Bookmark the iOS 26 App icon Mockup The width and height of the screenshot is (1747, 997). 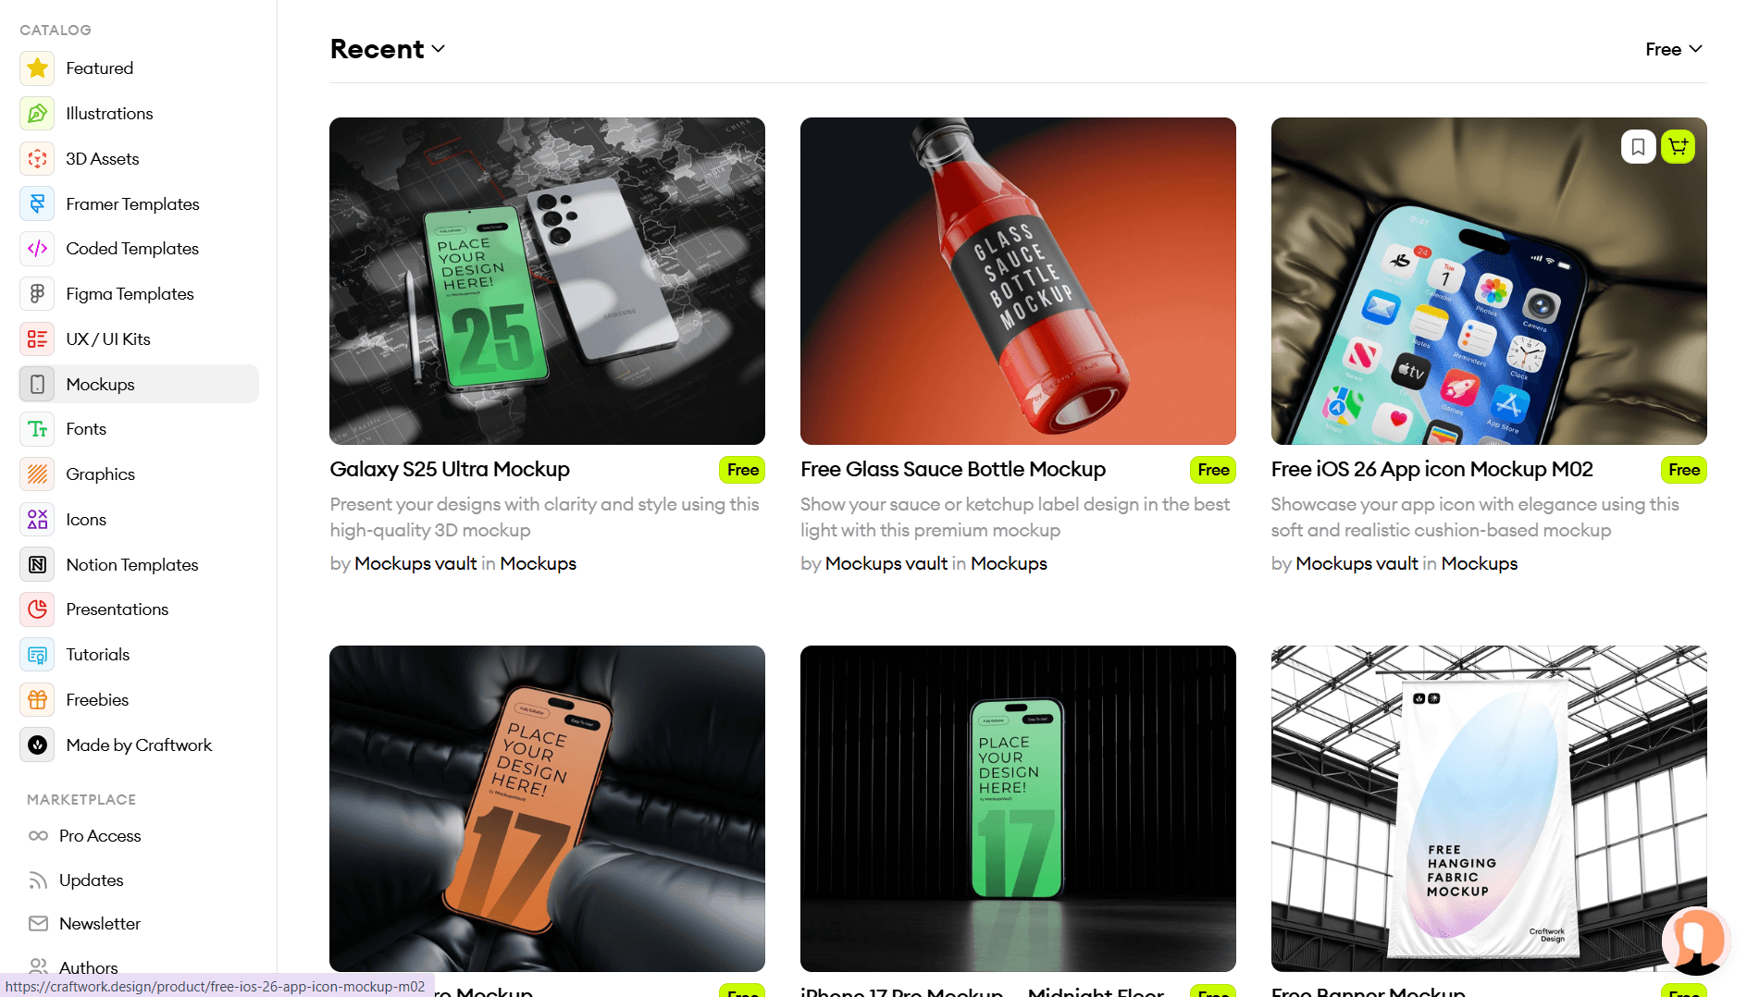[1638, 146]
